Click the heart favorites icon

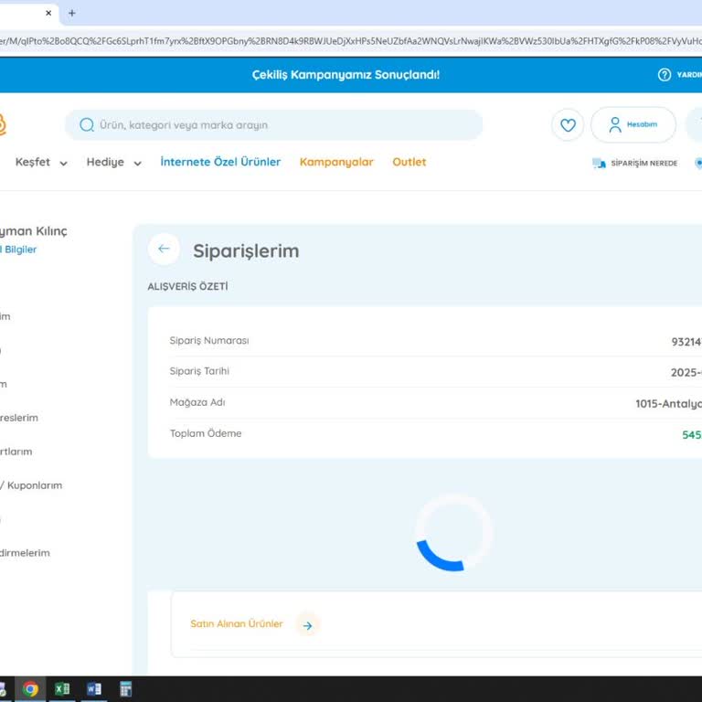(568, 125)
